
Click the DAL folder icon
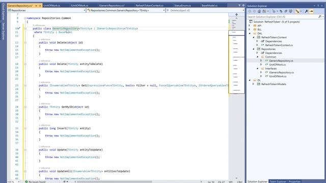(255, 34)
